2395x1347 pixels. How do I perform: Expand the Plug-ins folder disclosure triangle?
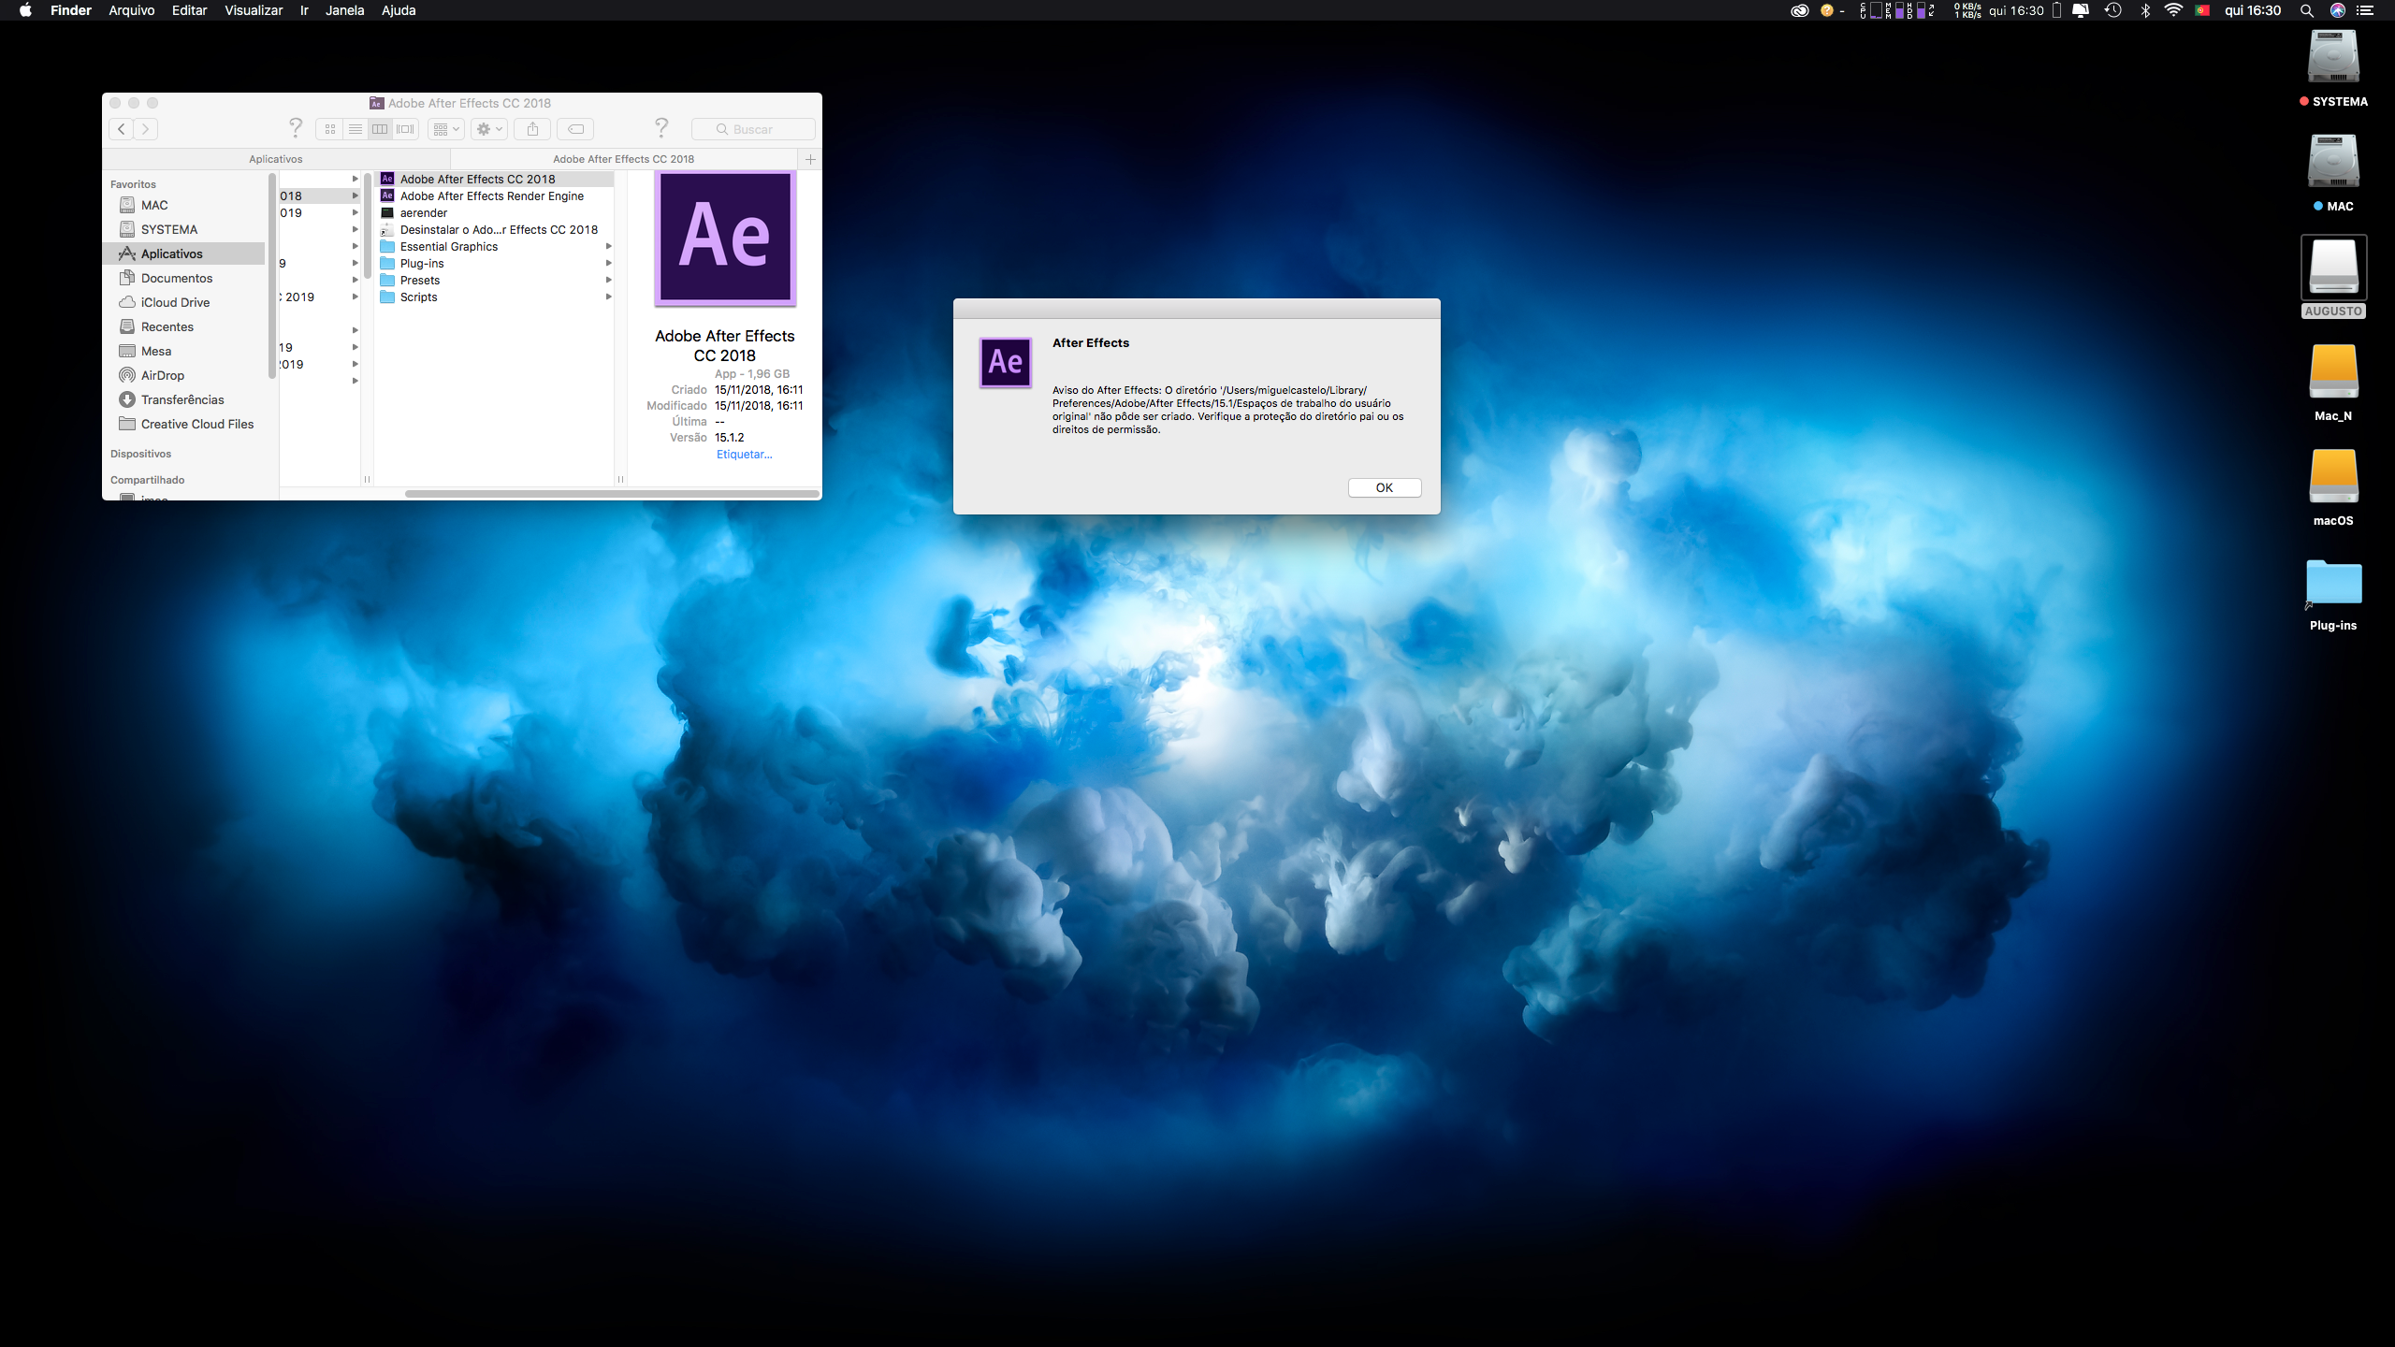click(x=609, y=263)
